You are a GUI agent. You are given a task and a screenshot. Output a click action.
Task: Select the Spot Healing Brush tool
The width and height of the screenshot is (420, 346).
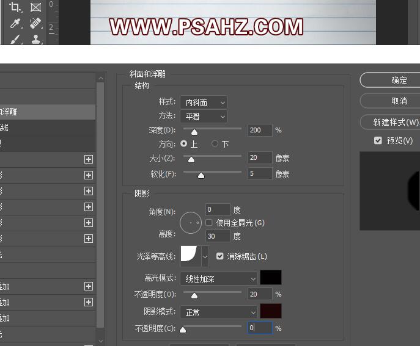35,23
